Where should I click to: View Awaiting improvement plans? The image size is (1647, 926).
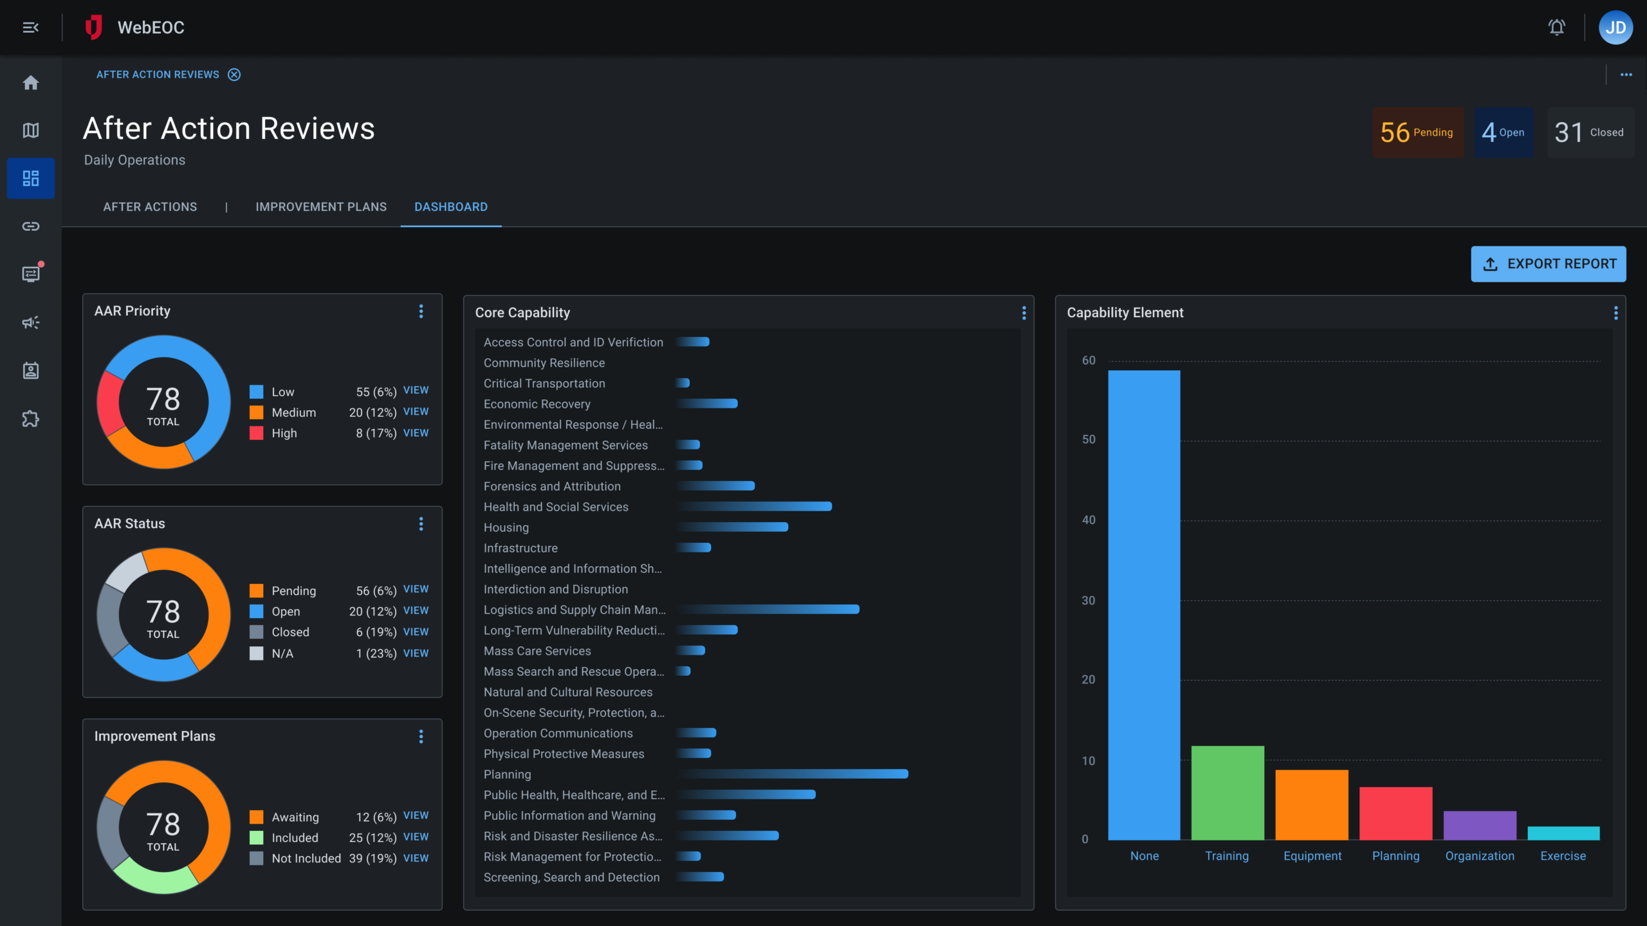416,815
